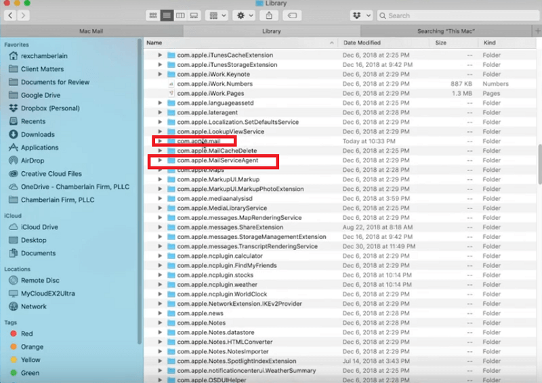
Task: Open the group-by arrangement dropdown
Action: (217, 16)
